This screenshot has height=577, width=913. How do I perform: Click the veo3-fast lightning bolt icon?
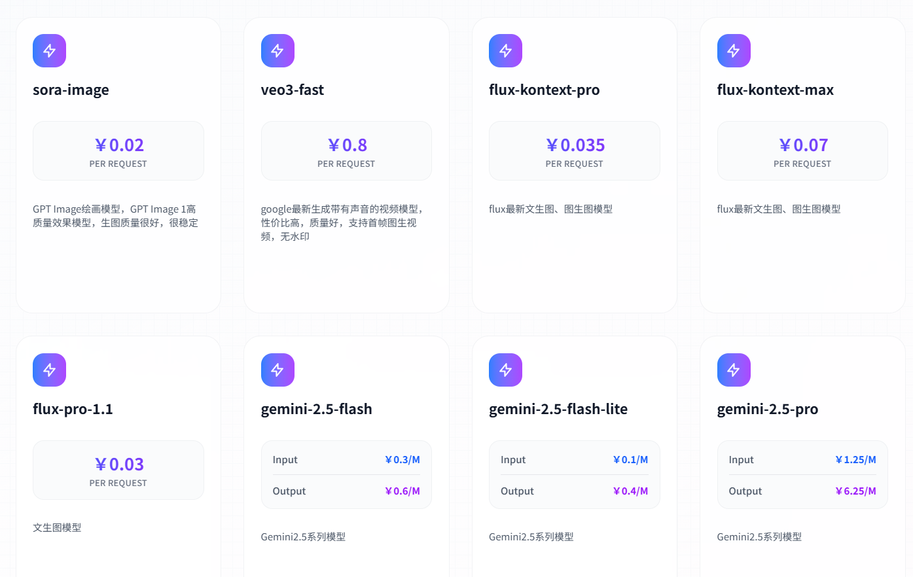click(x=277, y=50)
